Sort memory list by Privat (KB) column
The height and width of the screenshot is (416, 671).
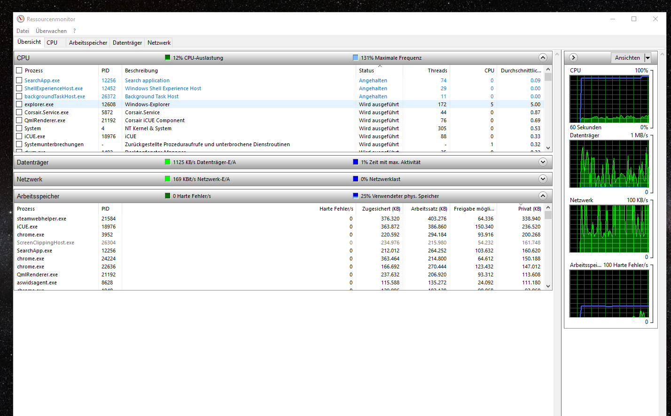[520, 209]
